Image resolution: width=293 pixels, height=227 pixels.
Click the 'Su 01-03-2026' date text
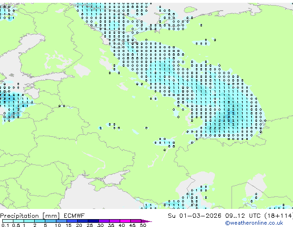[195, 216]
